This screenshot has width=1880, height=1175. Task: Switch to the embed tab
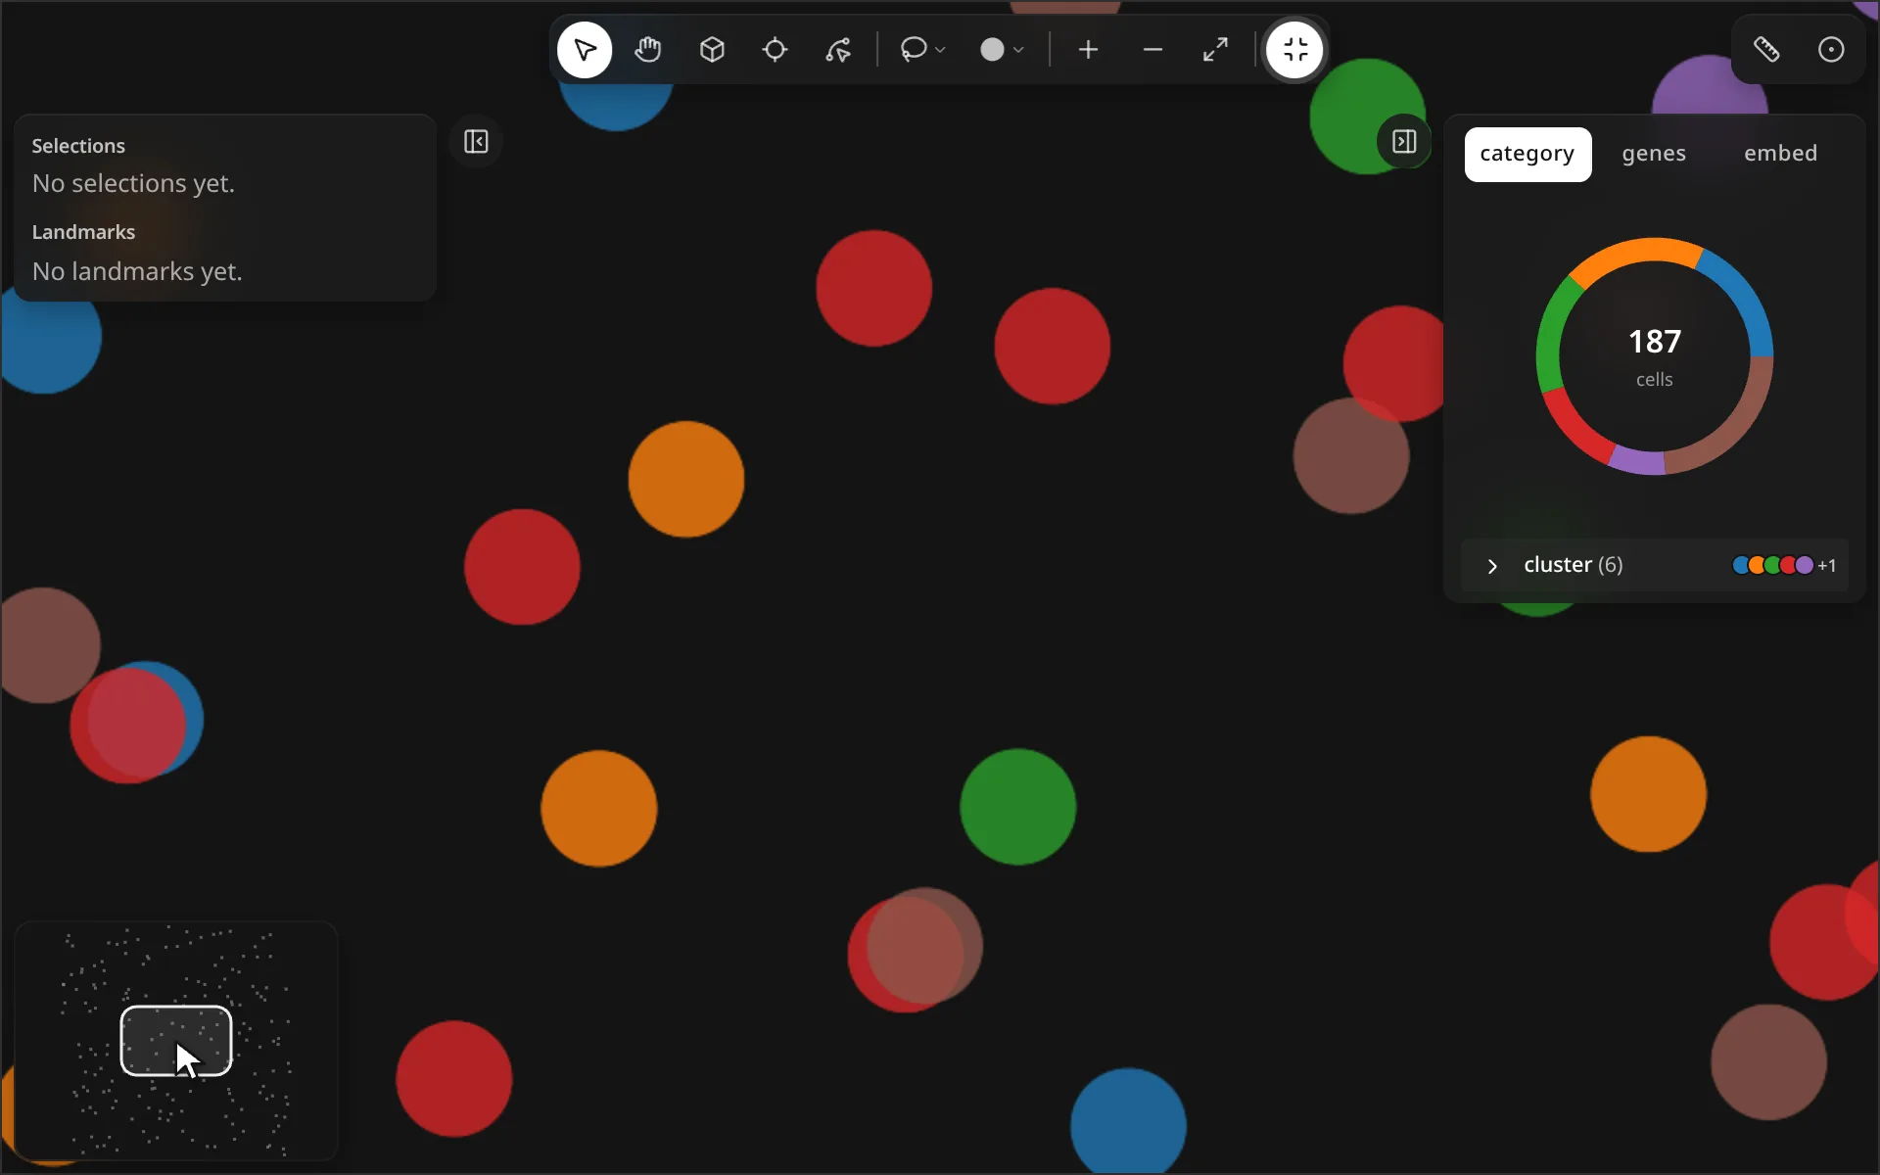pyautogui.click(x=1780, y=154)
